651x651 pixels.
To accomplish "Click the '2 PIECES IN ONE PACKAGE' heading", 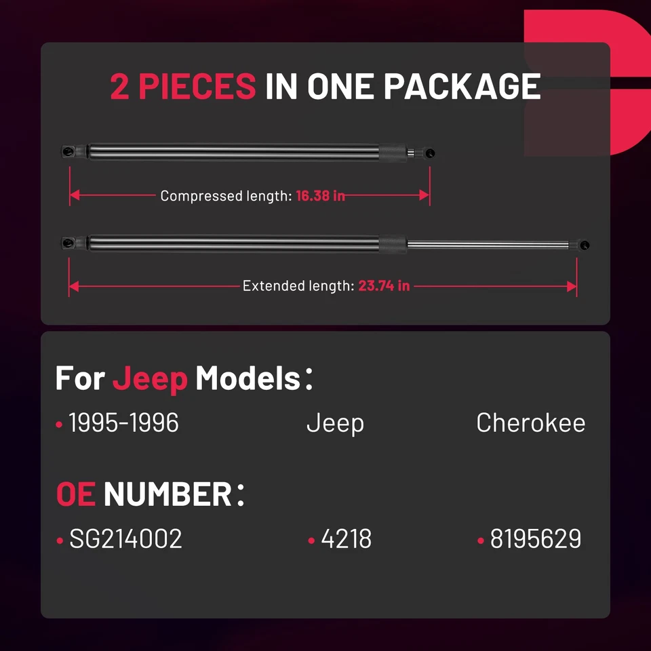I will tap(325, 86).
